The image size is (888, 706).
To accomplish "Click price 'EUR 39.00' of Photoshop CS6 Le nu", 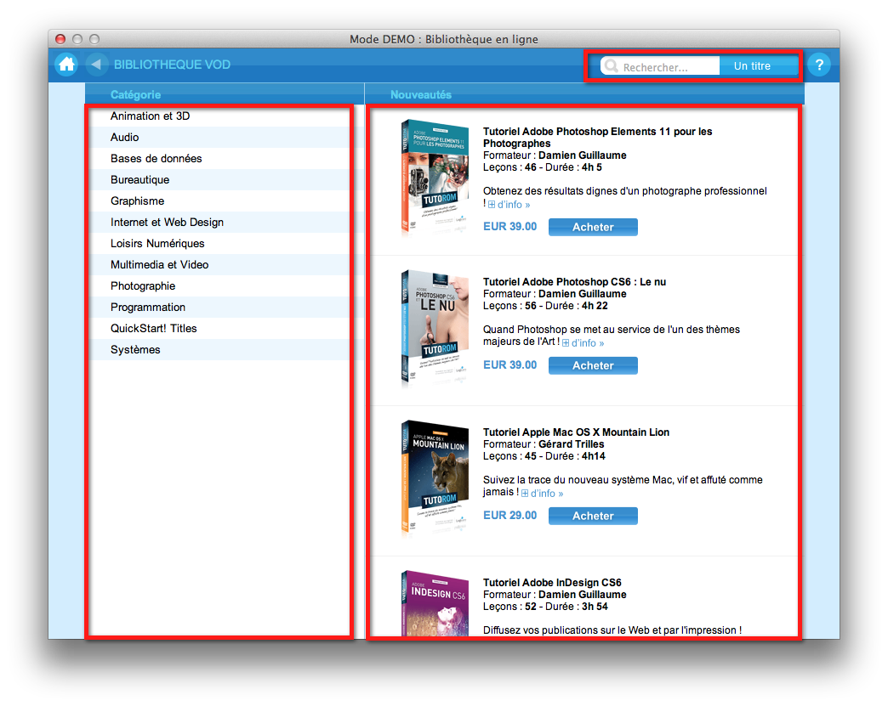I will (x=509, y=364).
